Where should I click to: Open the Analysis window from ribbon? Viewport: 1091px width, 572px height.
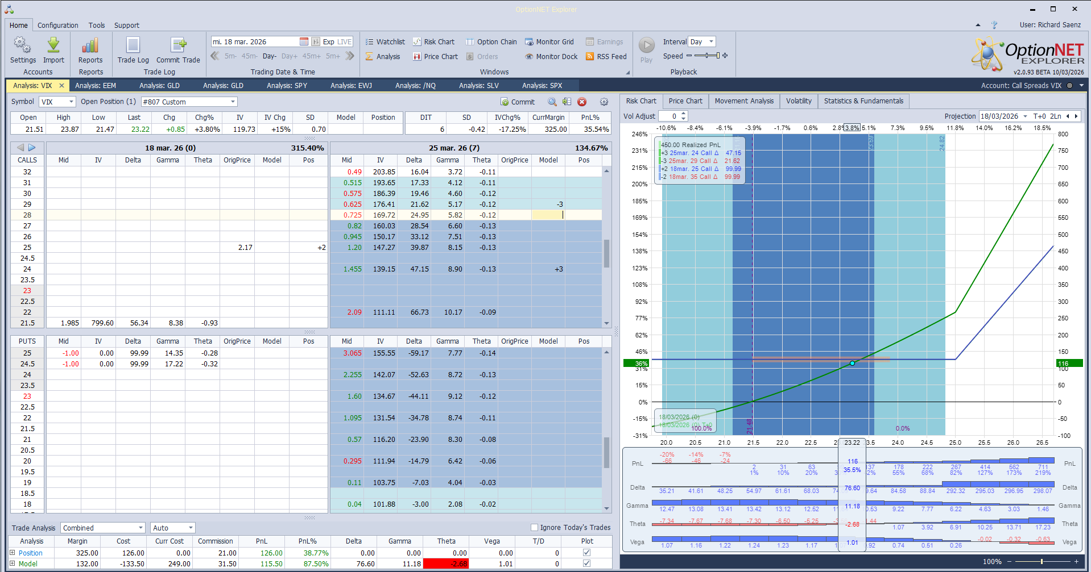(x=383, y=56)
